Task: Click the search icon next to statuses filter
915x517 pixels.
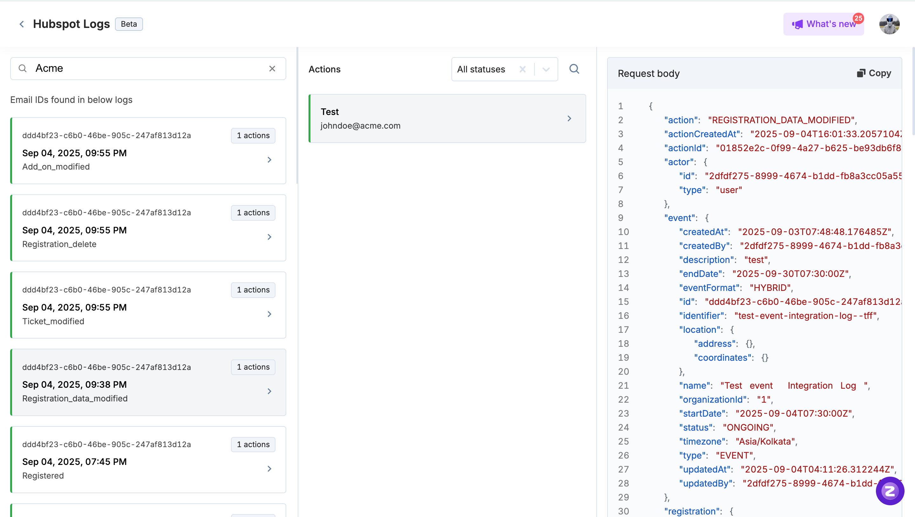Action: [574, 69]
